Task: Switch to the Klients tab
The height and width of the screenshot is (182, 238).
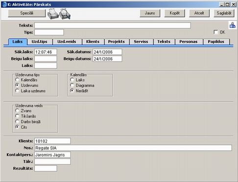Action: click(93, 42)
